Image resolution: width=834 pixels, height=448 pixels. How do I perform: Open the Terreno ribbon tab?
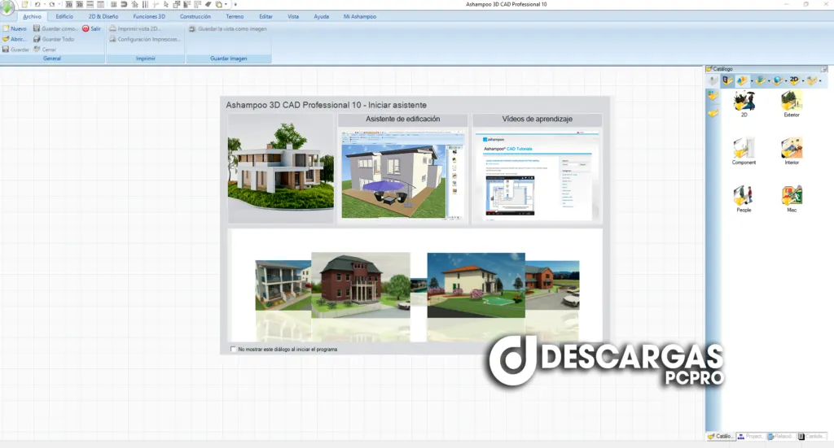(234, 16)
